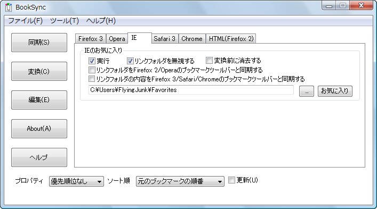
Task: Click the お気に入り button
Action: tap(335, 91)
